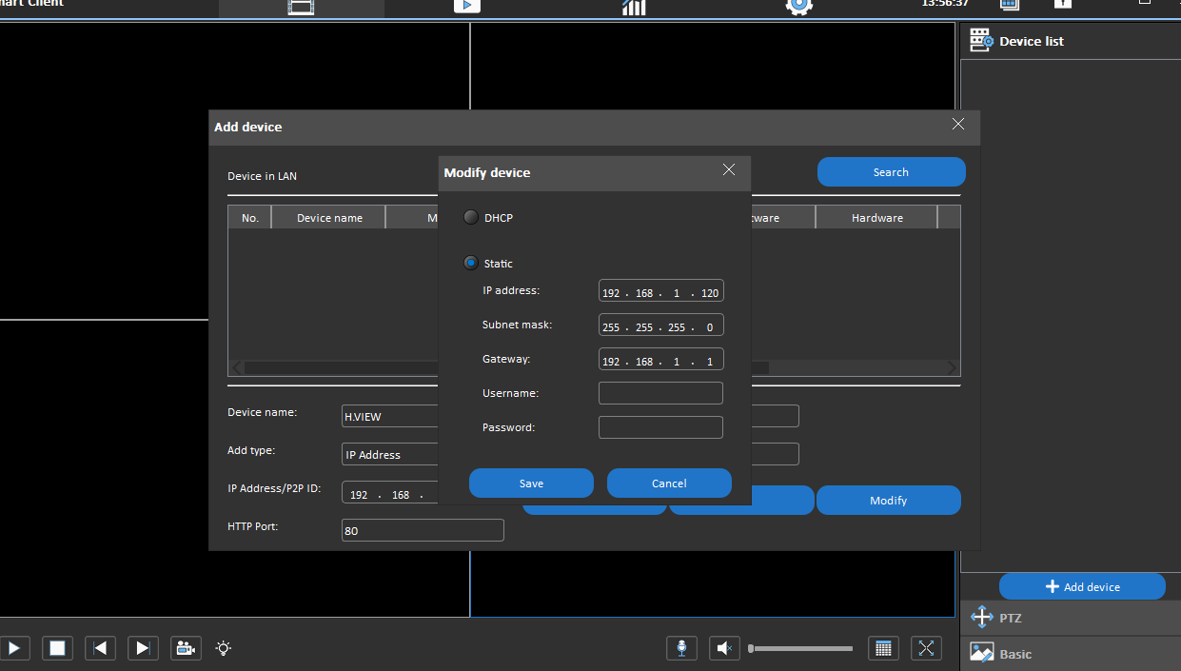This screenshot has width=1181, height=671.
Task: Open the Add type dropdown
Action: (390, 455)
